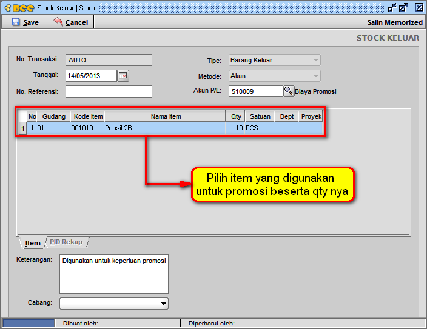Close the Stock Keluar window

coord(419,8)
